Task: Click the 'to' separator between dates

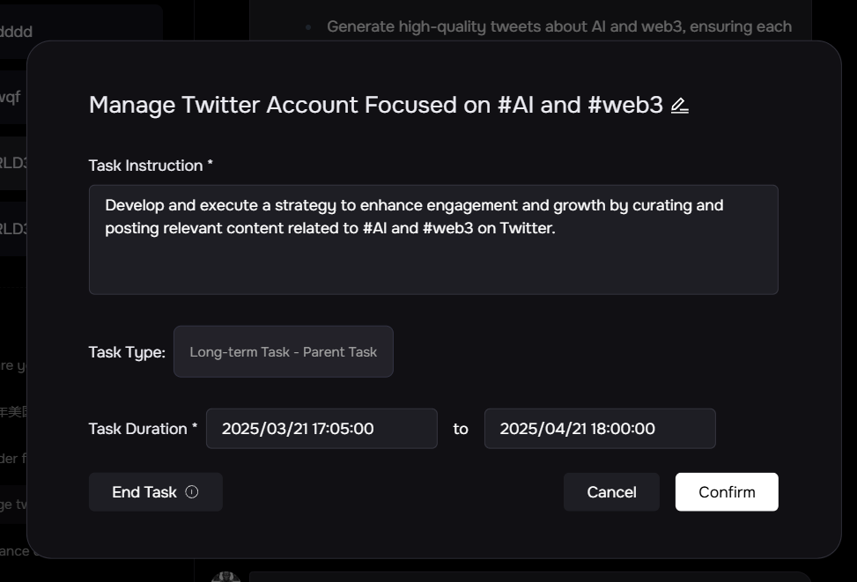Action: 461,429
